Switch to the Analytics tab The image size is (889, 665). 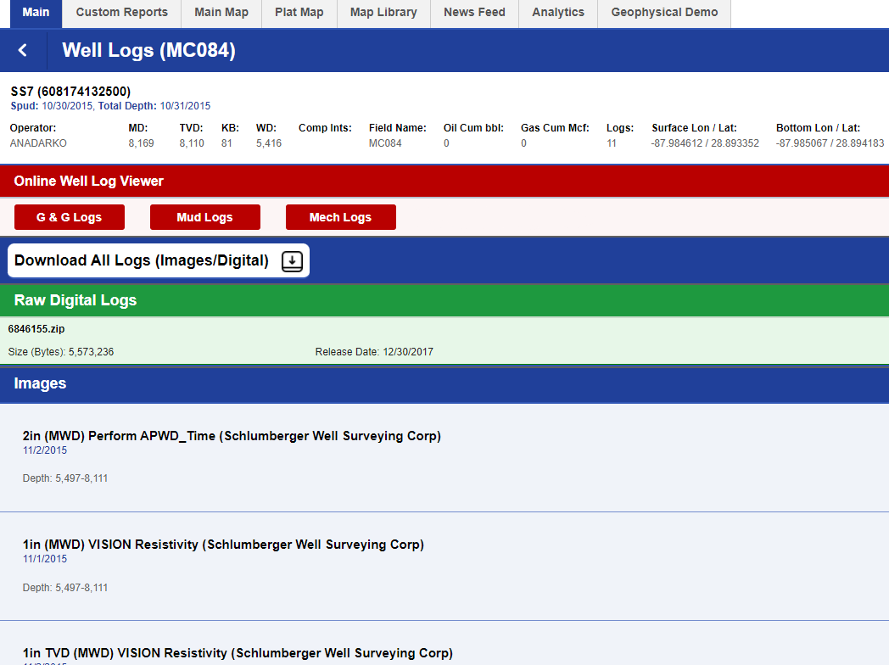coord(557,13)
